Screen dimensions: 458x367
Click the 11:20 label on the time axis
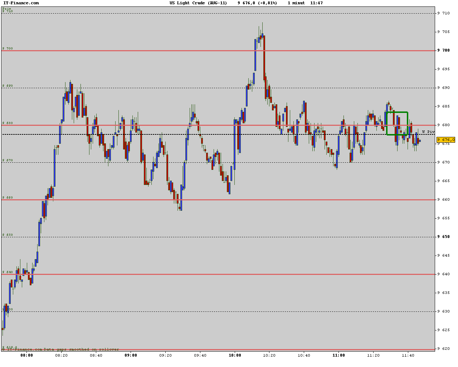(373, 356)
